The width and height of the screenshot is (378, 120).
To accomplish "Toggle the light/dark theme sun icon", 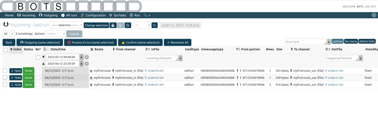I will [374, 15].
